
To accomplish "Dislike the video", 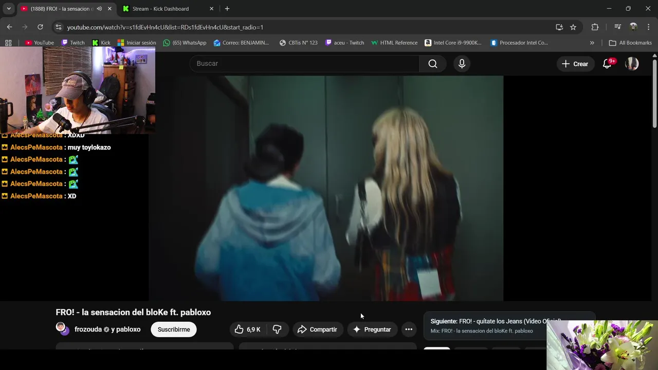I will click(277, 329).
